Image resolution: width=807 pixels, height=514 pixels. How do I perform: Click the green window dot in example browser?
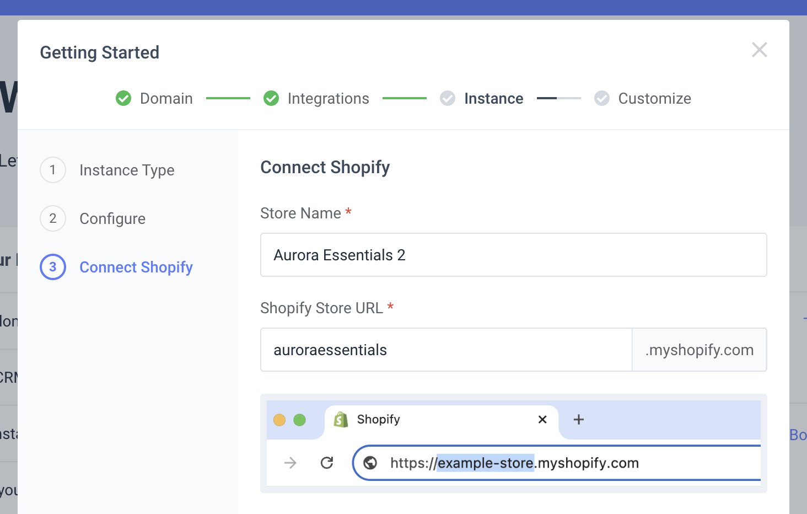point(300,420)
